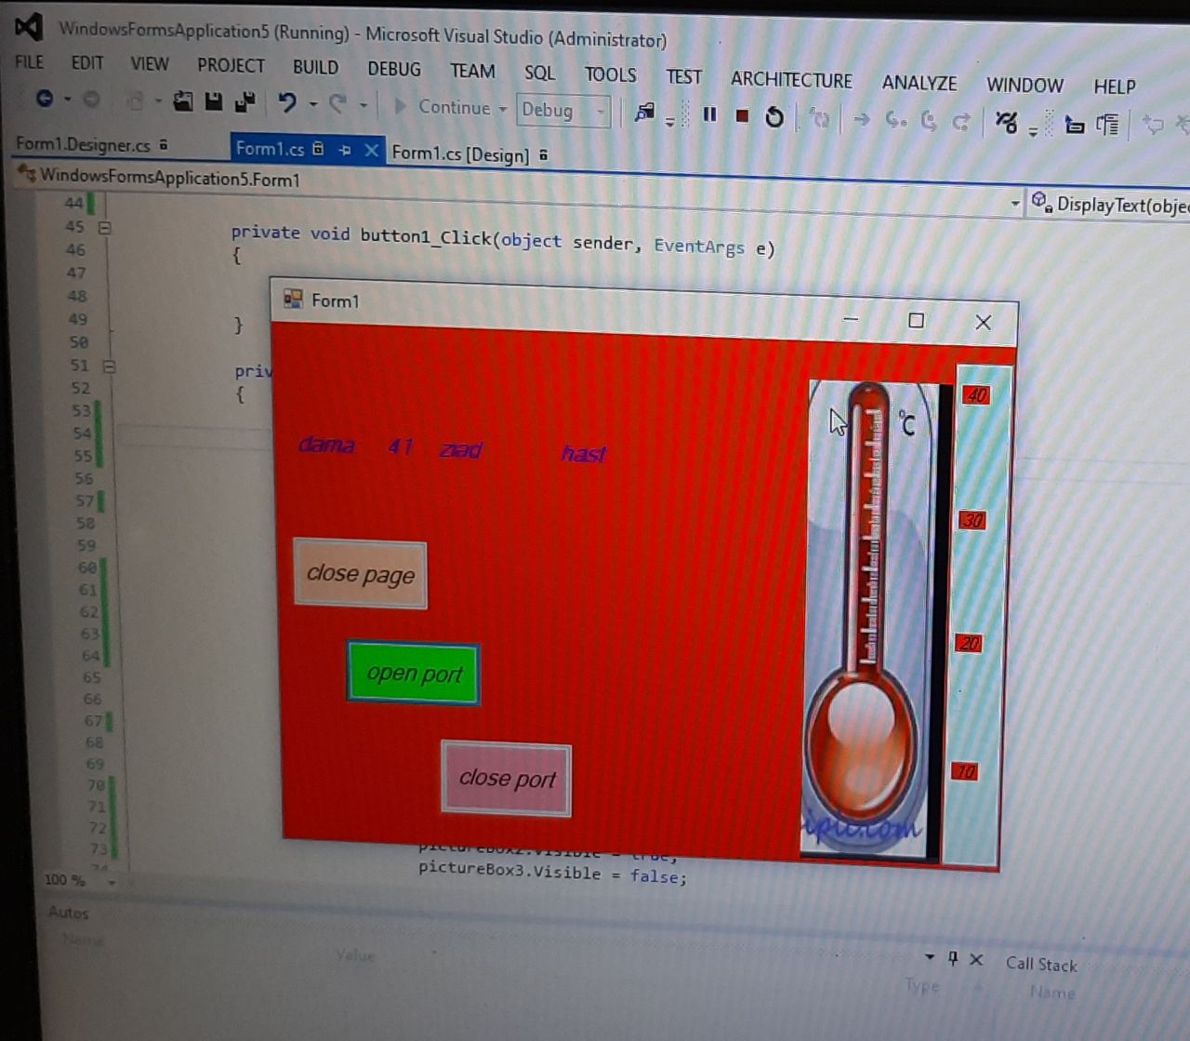Open the undo history dropdown arrow

312,104
